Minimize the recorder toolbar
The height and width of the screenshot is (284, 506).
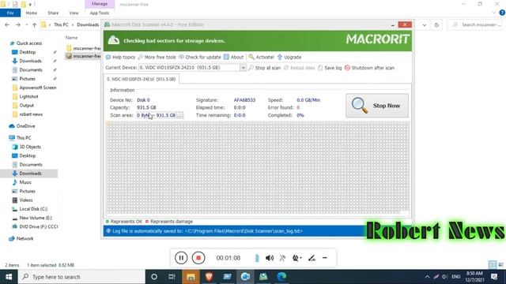(x=325, y=258)
